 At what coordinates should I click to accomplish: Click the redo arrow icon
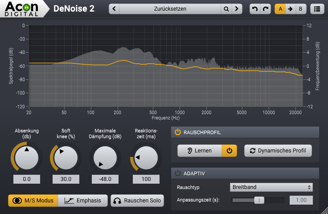(x=266, y=8)
